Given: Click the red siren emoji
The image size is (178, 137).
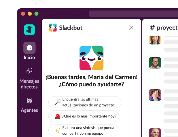Looking at the screenshot, I should pyautogui.click(x=58, y=116).
